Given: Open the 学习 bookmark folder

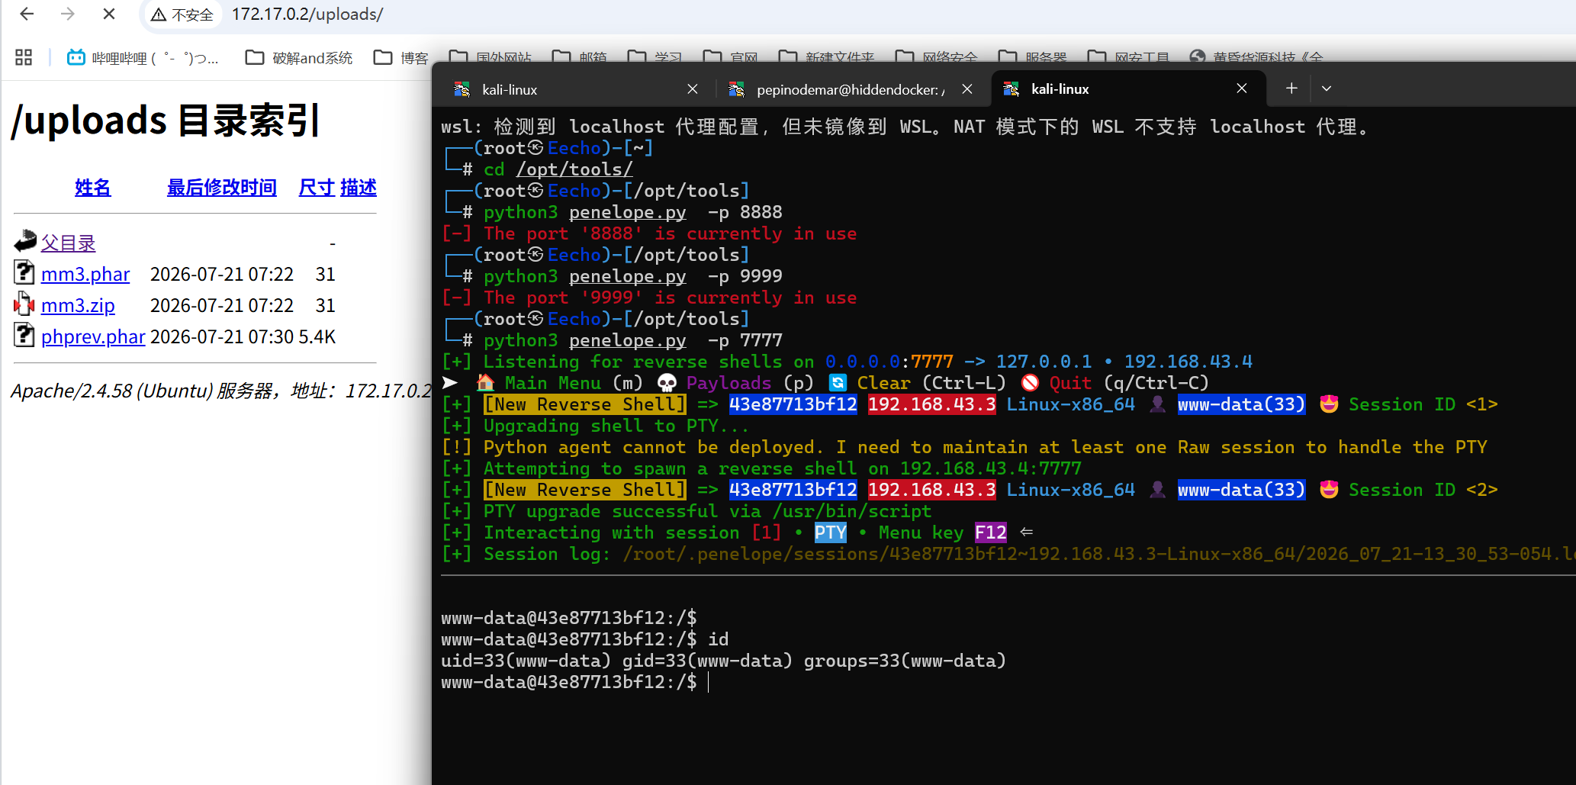Looking at the screenshot, I should tap(655, 56).
